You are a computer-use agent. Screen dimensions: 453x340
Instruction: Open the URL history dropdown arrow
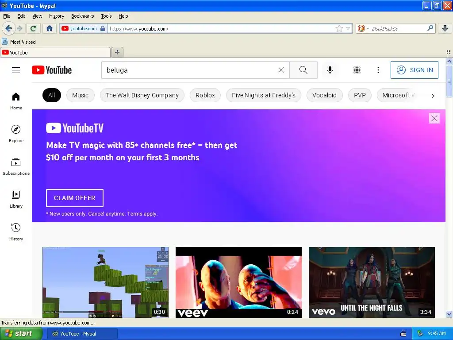[348, 28]
